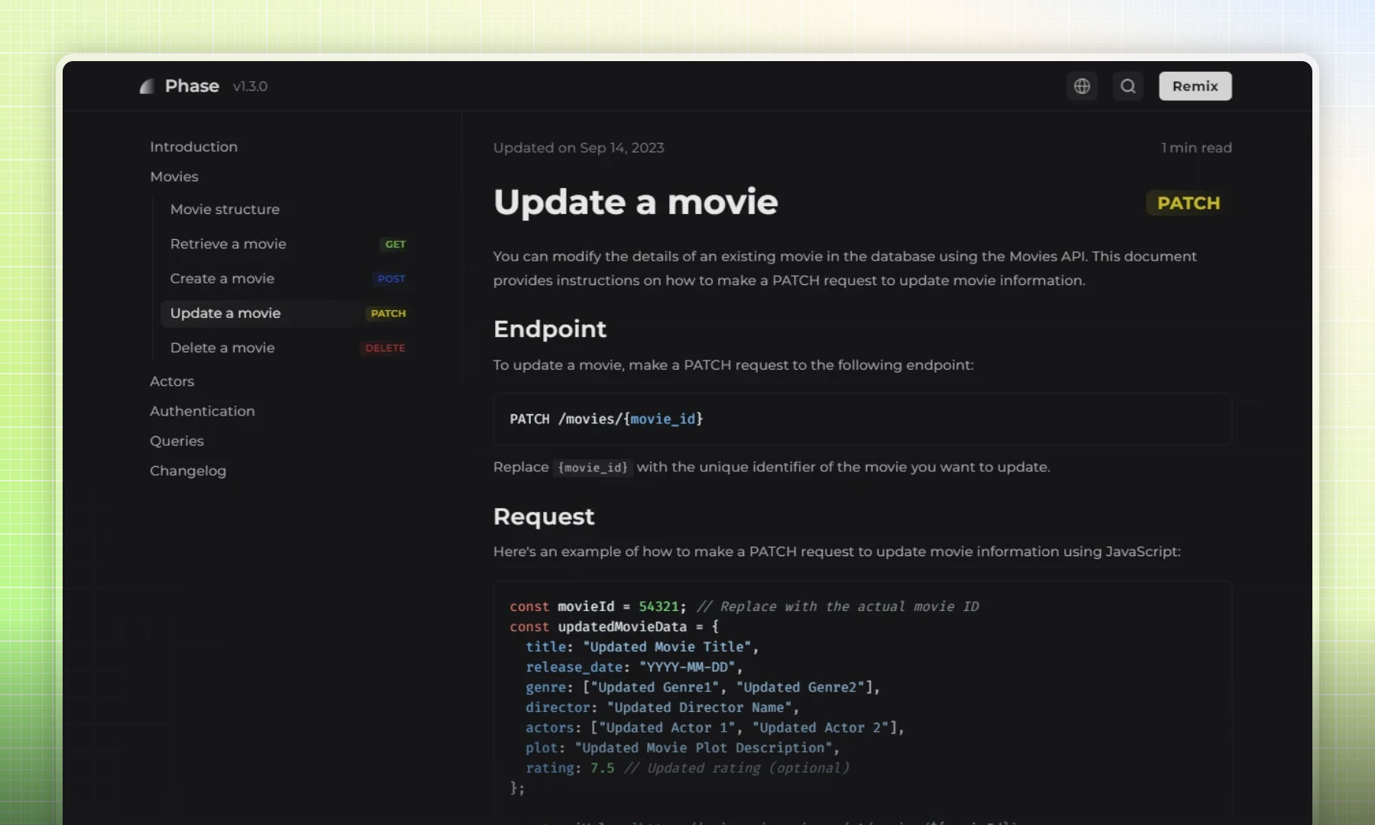This screenshot has height=825, width=1375.
Task: Open Delete a movie page
Action: 222,348
